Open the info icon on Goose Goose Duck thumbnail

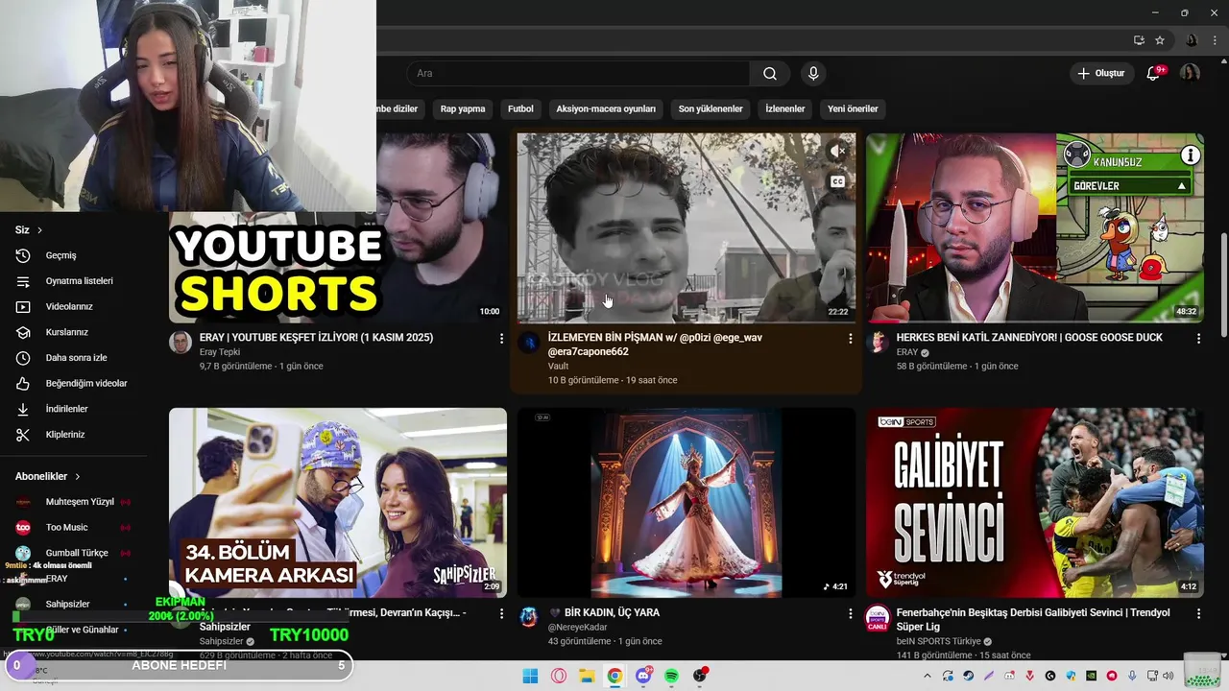[1190, 155]
